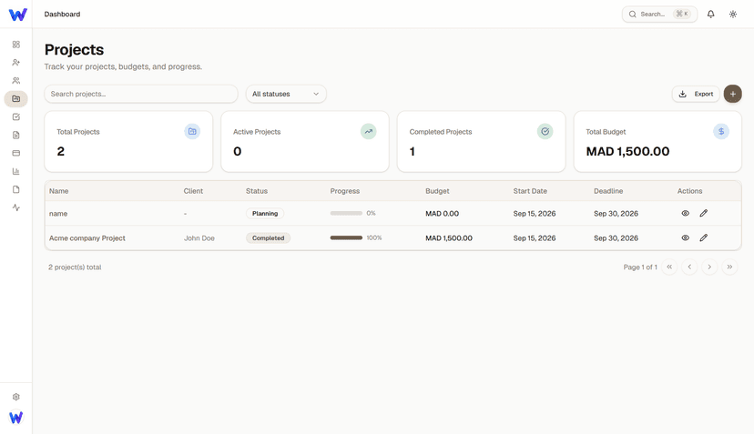Go to previous page of projects

coord(689,267)
